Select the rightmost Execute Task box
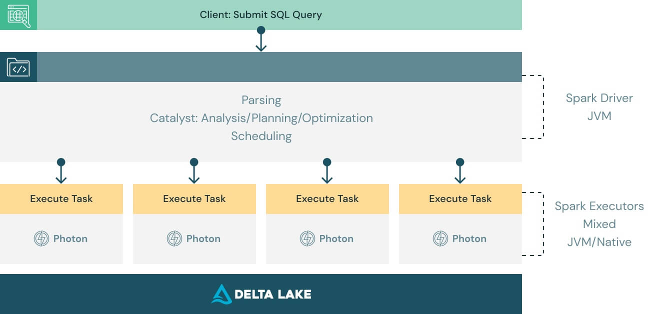 460,198
